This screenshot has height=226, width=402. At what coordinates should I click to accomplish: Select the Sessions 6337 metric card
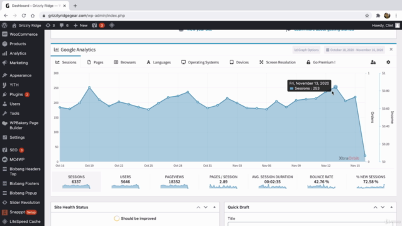pyautogui.click(x=77, y=181)
